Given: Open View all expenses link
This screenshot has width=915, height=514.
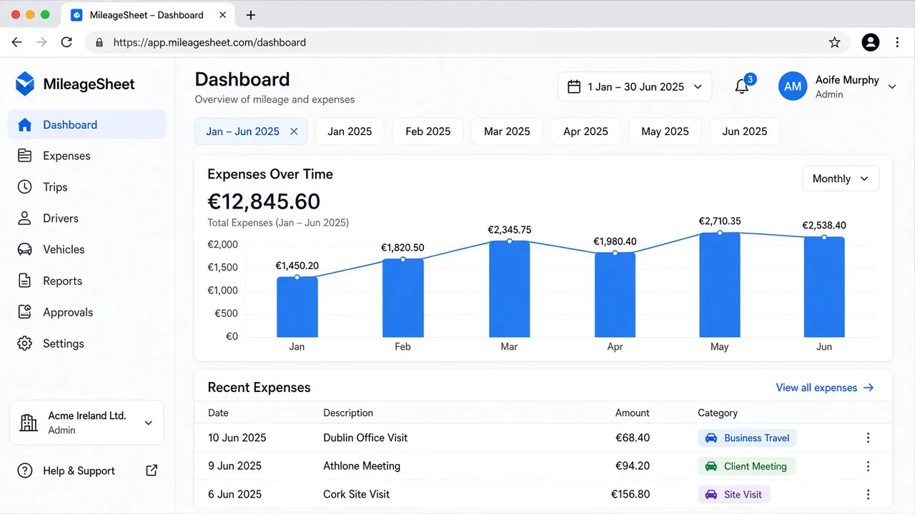Looking at the screenshot, I should tap(825, 388).
